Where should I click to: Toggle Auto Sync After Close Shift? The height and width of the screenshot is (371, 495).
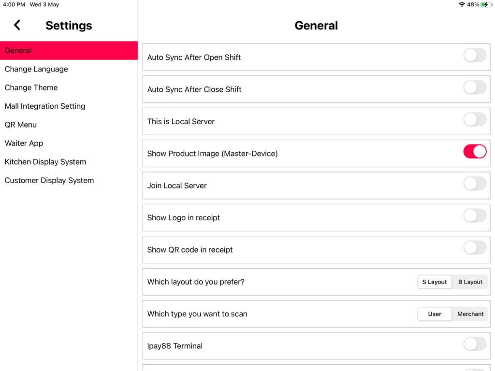coord(475,87)
